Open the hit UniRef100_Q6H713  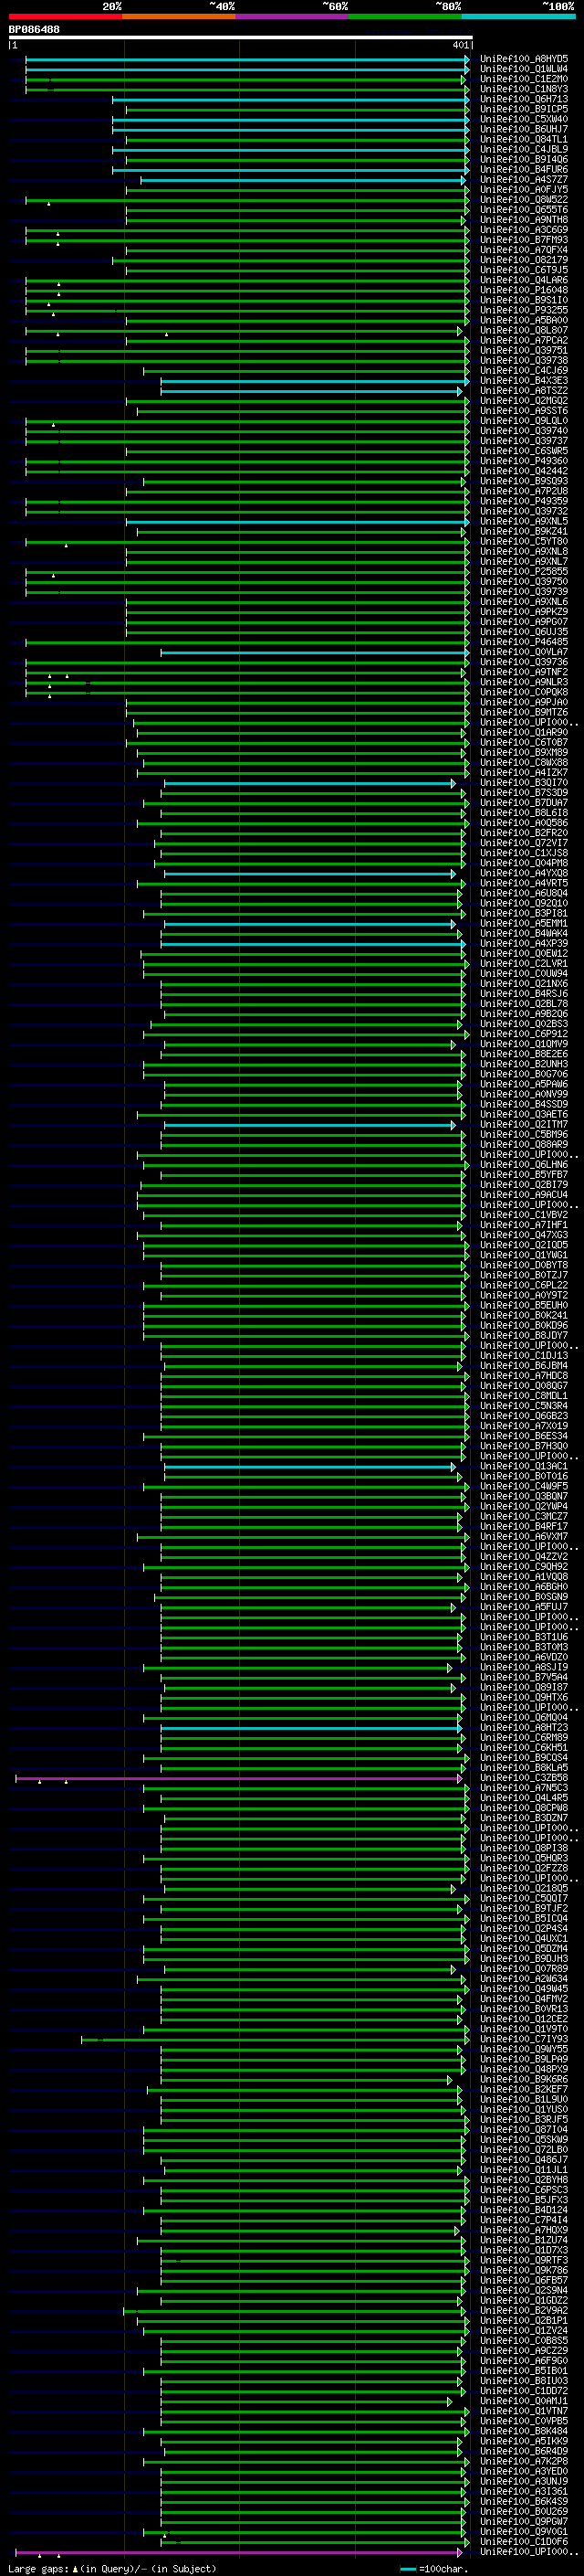524,99
